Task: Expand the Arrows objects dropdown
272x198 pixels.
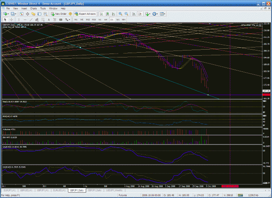Action: point(69,20)
